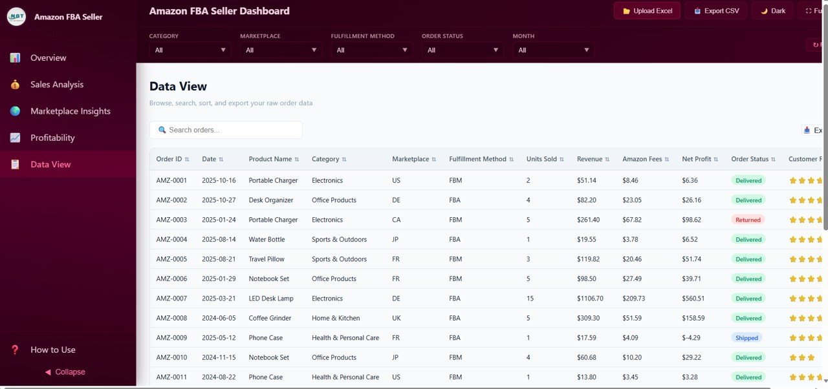Click the magnifier icon in the search bar
Viewport: 828px width, 389px height.
(x=162, y=130)
